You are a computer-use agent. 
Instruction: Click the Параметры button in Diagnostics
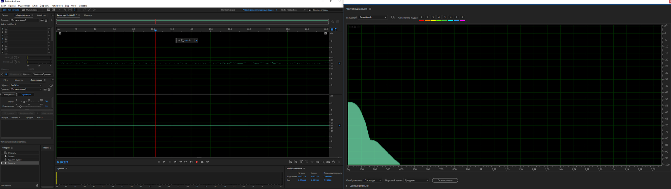26,94
